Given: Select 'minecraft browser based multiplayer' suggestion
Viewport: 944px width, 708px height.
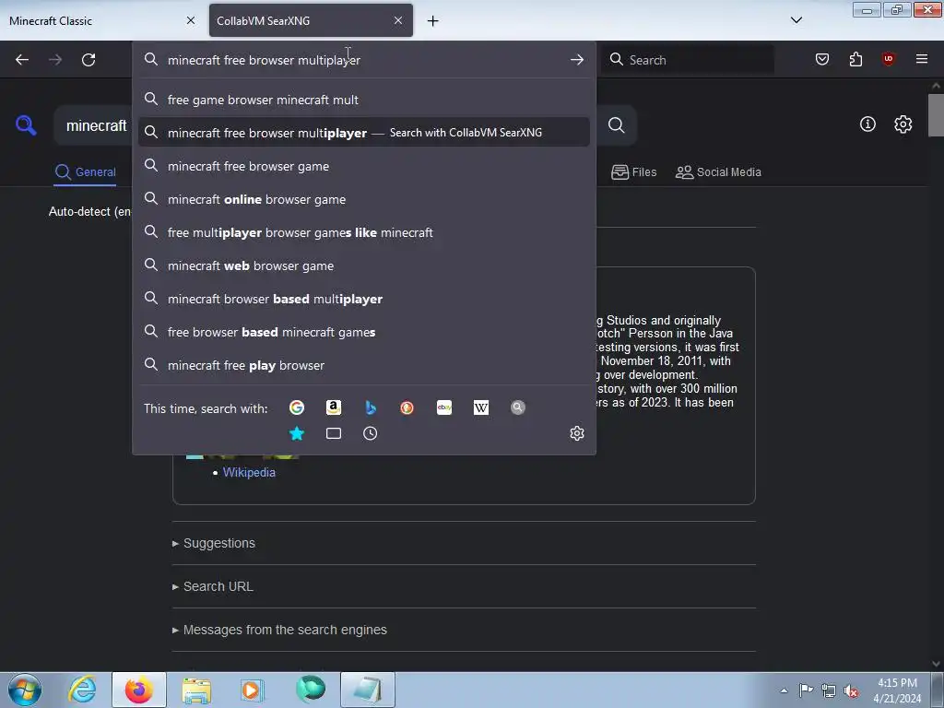Looking at the screenshot, I should click(363, 299).
